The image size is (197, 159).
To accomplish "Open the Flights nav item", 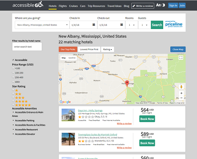I will 63,6.
